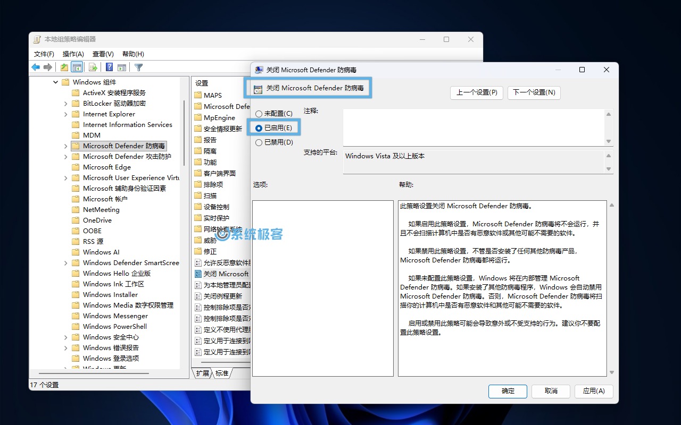The width and height of the screenshot is (681, 425).
Task: Select the 未配置(C) radio button
Action: (x=259, y=114)
